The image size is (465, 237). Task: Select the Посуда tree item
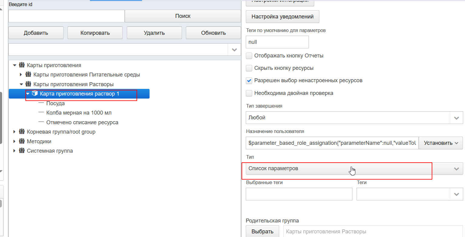(55, 103)
